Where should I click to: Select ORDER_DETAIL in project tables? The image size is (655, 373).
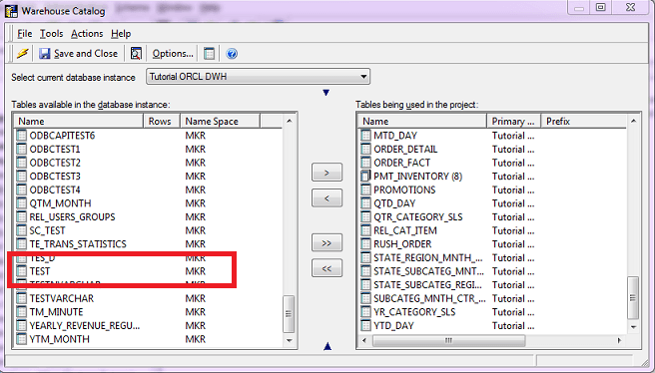pyautogui.click(x=405, y=149)
